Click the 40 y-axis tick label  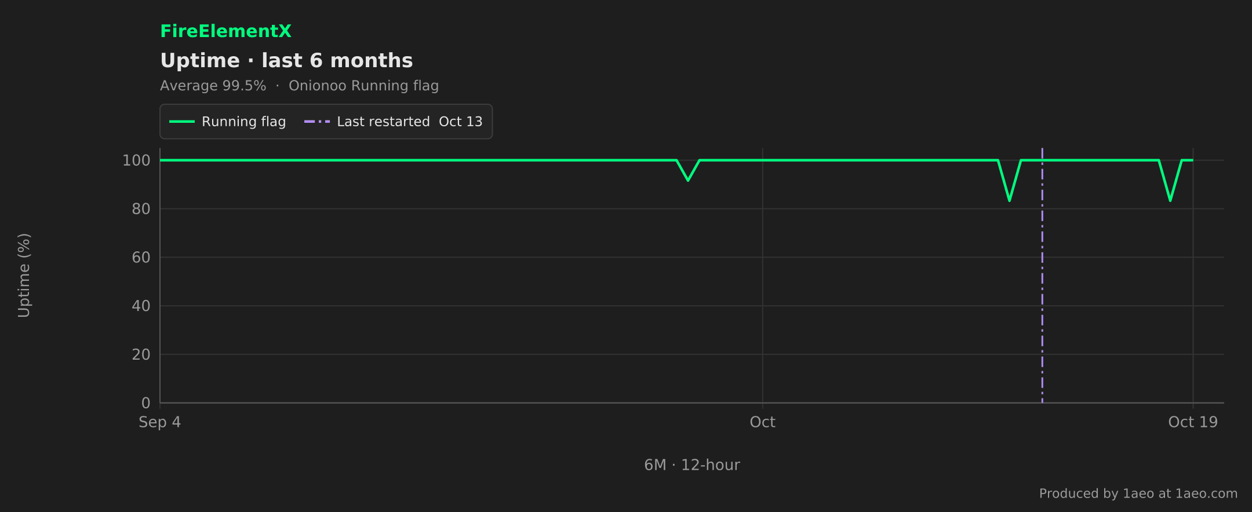[141, 306]
